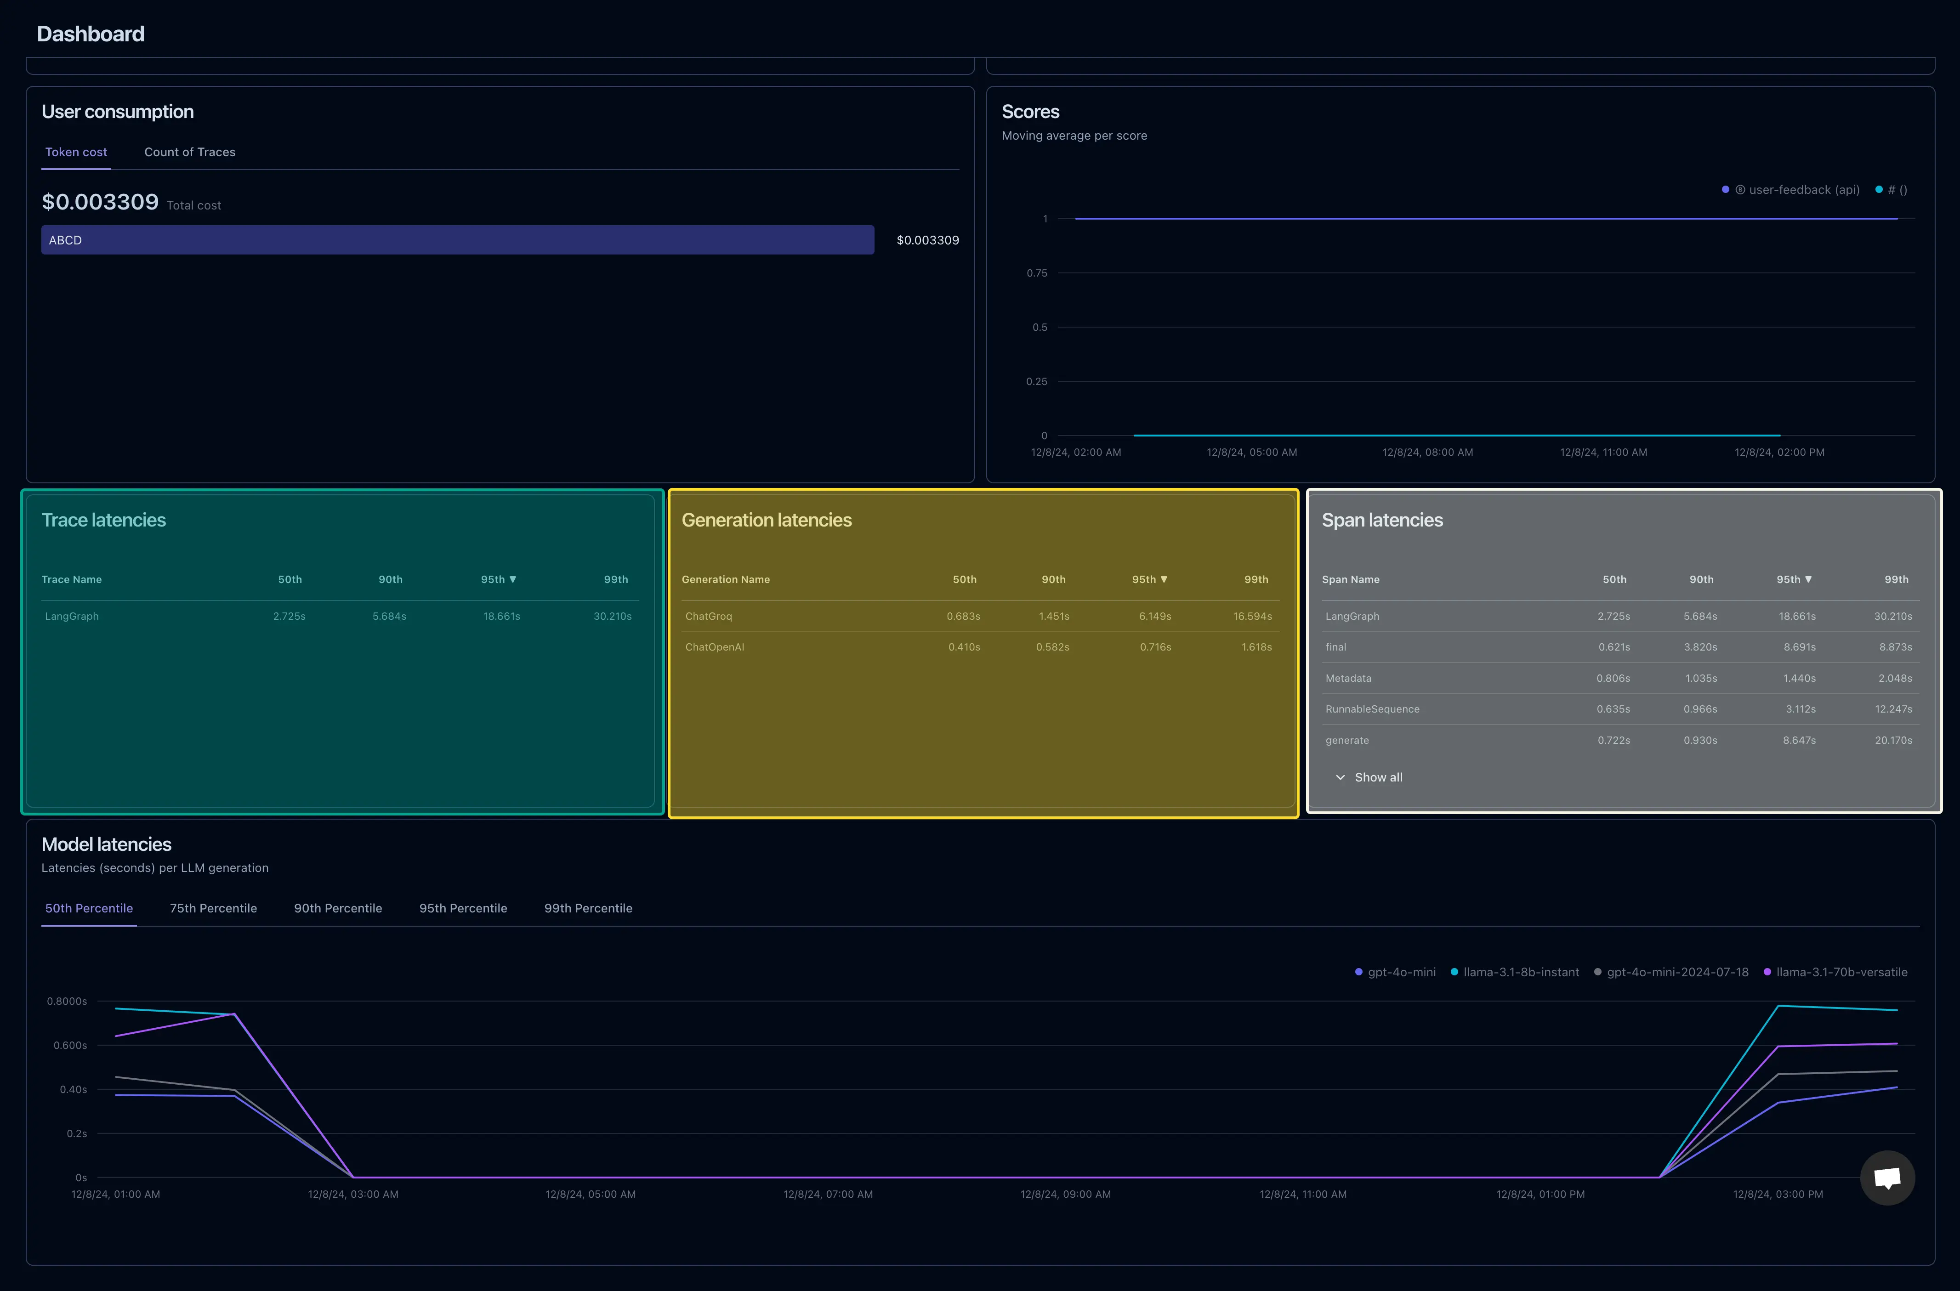Image resolution: width=1960 pixels, height=1291 pixels.
Task: Sort Generation latencies by 50th column
Action: coord(964,580)
